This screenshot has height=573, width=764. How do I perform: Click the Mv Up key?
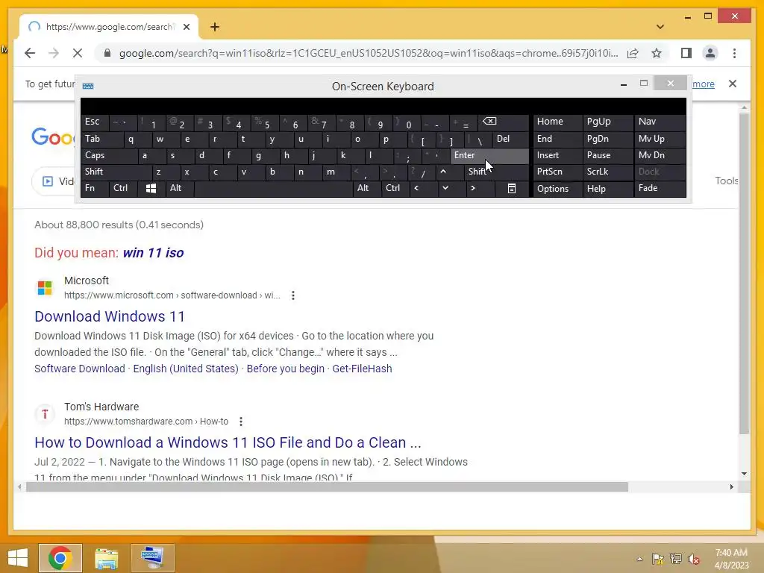click(x=660, y=139)
